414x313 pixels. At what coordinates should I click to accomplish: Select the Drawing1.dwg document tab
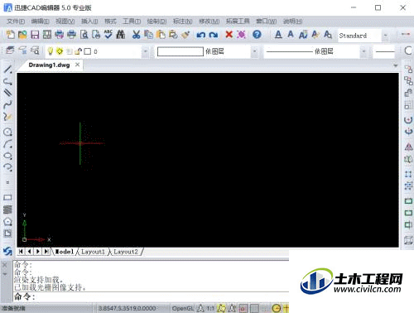pyautogui.click(x=49, y=65)
